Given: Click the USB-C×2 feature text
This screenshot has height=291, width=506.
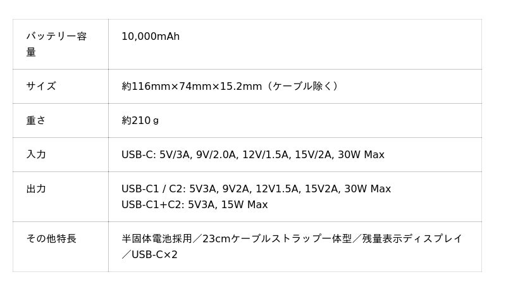Looking at the screenshot, I should pyautogui.click(x=154, y=254).
